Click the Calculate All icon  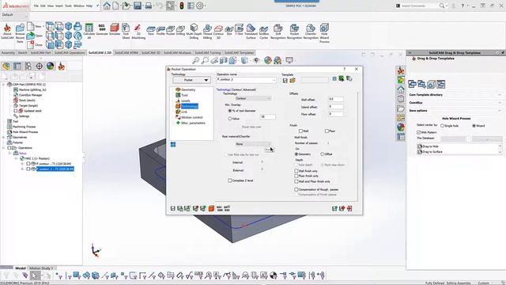click(89, 31)
